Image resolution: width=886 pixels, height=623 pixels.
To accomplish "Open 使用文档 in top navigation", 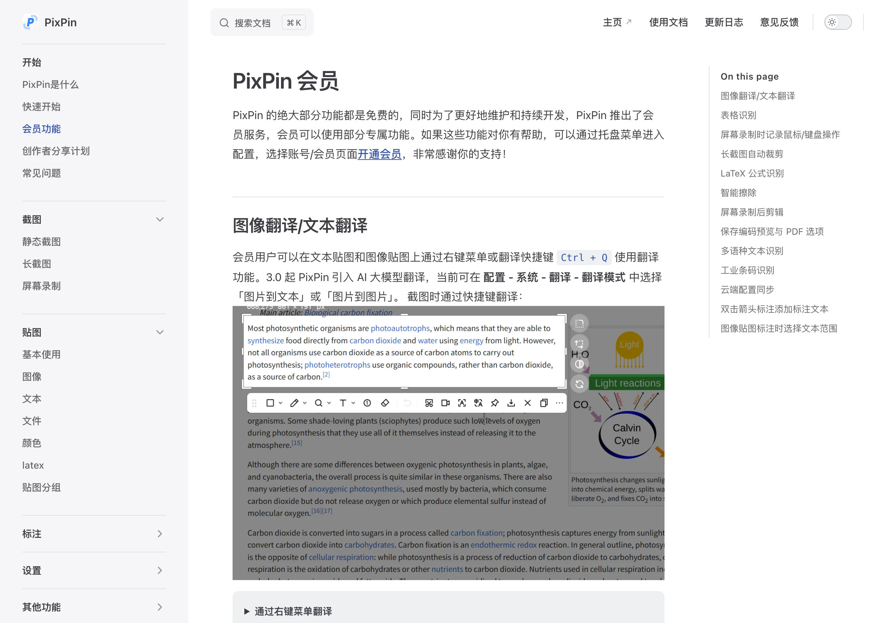I will (668, 22).
